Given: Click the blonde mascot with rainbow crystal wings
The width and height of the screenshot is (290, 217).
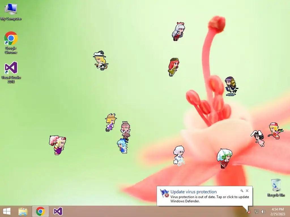Looking at the screenshot, I should point(275,131).
